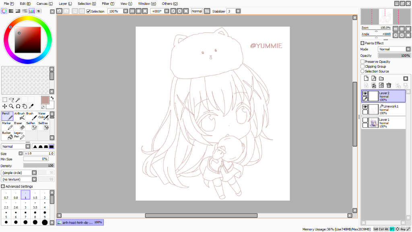Screen dimensions: 412x232
Task: Create a new layer folder
Action: [381, 79]
